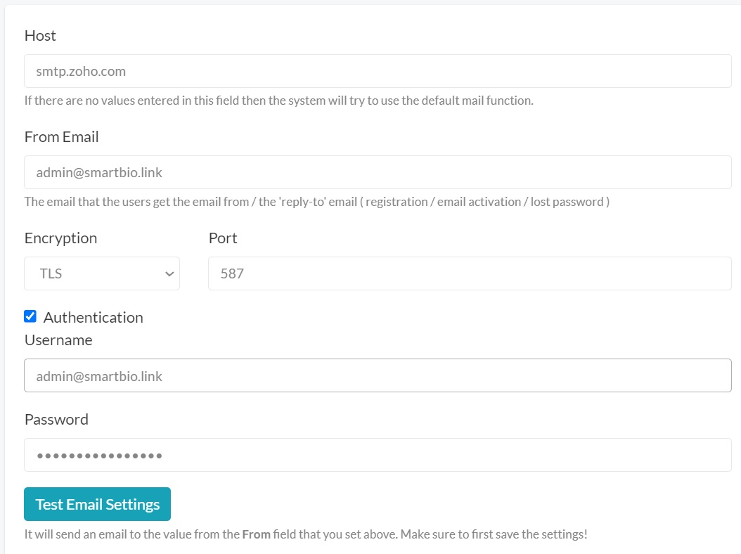Viewport: 741px width, 554px height.
Task: Click the Password label
Action: (56, 420)
